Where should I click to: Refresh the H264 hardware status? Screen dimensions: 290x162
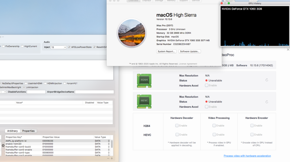tap(267, 80)
